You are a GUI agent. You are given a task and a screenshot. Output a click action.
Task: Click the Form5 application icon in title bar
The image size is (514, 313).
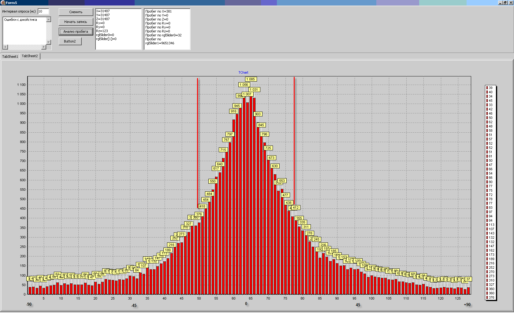coord(3,3)
